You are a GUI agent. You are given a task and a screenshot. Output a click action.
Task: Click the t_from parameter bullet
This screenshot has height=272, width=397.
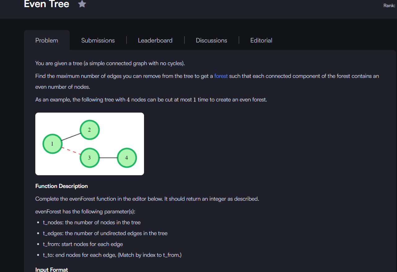(83, 244)
